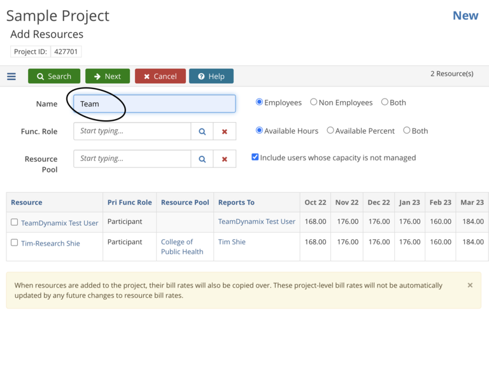The width and height of the screenshot is (489, 376).
Task: Tick the Tim-Research Shie row checkbox
Action: 15,242
